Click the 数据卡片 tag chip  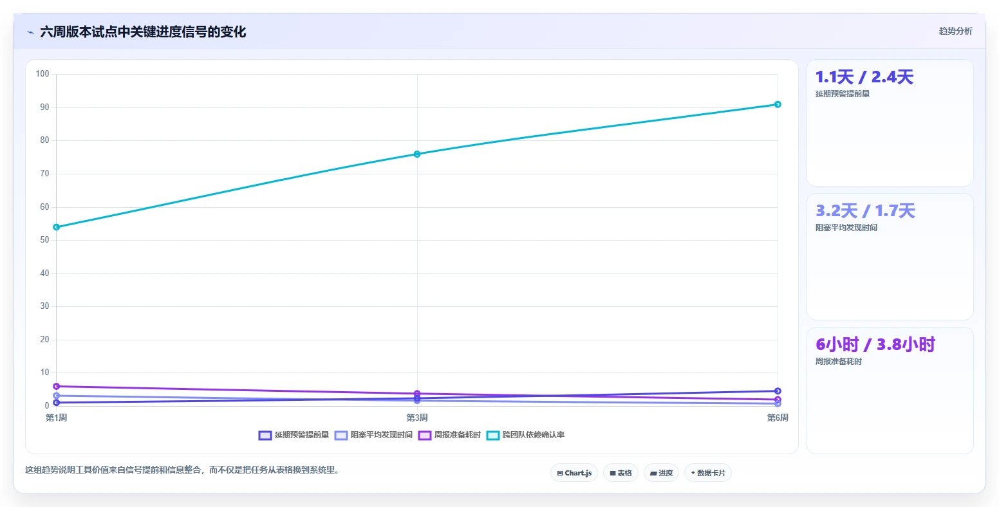point(708,473)
